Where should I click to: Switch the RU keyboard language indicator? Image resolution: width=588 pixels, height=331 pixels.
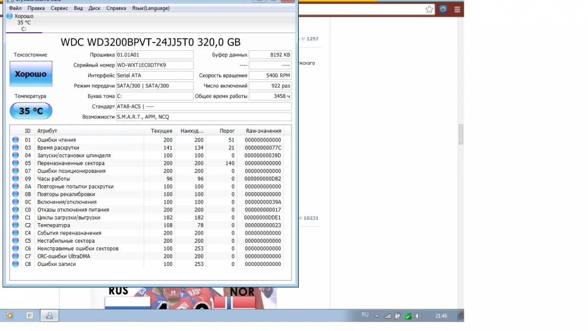point(365,315)
